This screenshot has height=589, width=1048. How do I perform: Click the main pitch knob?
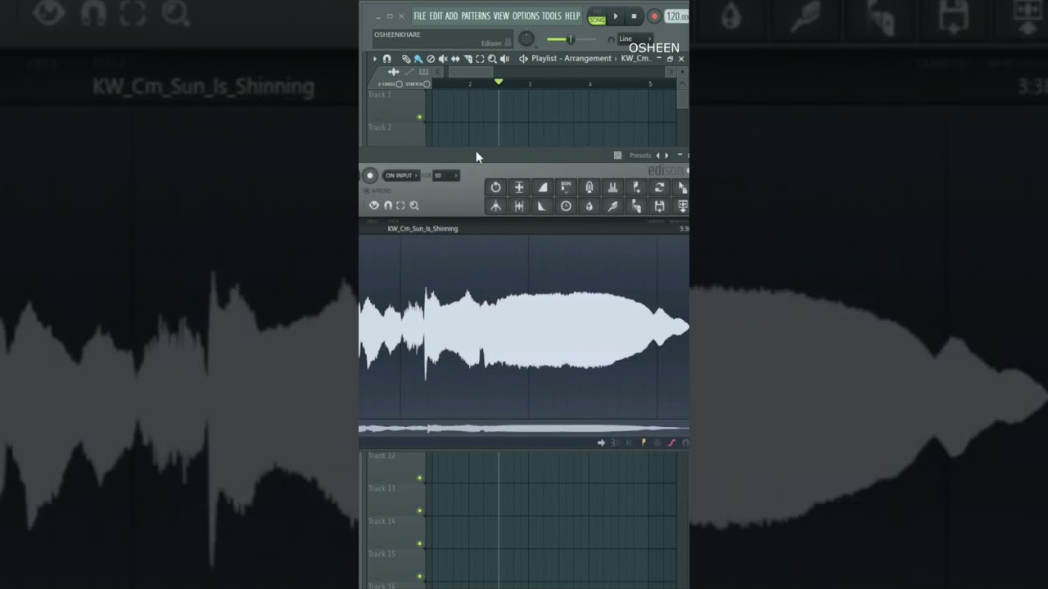pos(527,38)
